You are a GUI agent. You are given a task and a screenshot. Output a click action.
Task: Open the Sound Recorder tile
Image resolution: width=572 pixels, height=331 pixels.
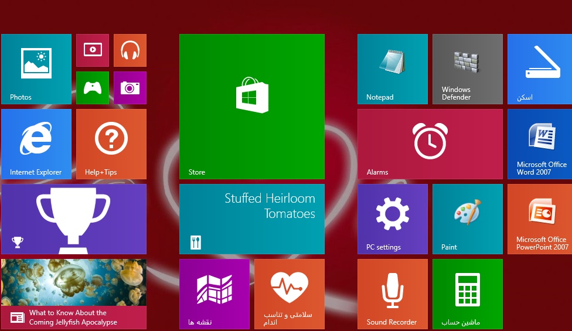(x=393, y=294)
